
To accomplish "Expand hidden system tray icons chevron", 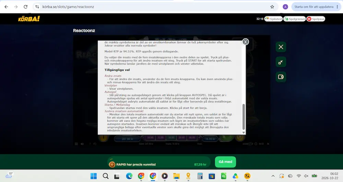I will (273, 176).
